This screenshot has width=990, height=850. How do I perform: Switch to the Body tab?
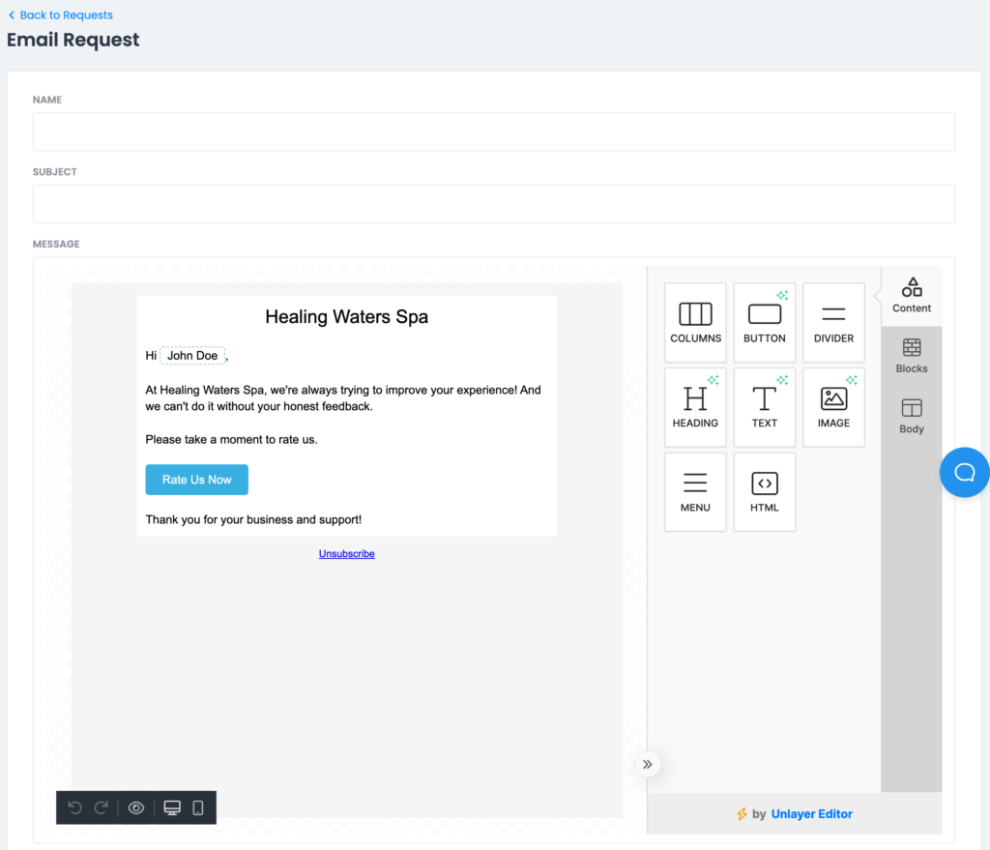pyautogui.click(x=911, y=416)
